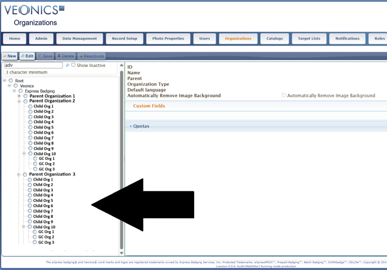Collapse Child Org 10 under Parent Organization 2
The width and height of the screenshot is (387, 270).
(x=24, y=154)
